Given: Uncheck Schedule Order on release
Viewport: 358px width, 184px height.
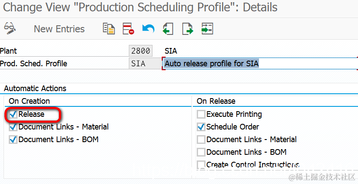Looking at the screenshot, I should coord(201,127).
